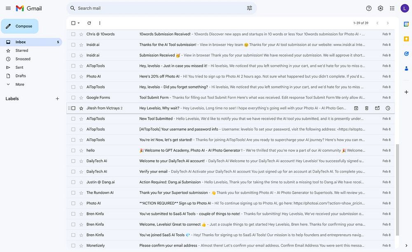Check the Photo AI 20% off email
The width and height of the screenshot is (412, 252).
73,77
